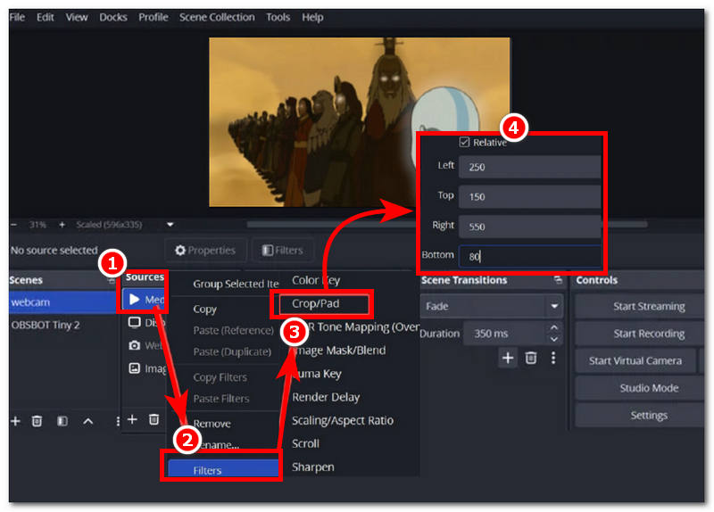Click the Top crop value field
Viewport: 714px width, 512px height.
click(x=529, y=196)
